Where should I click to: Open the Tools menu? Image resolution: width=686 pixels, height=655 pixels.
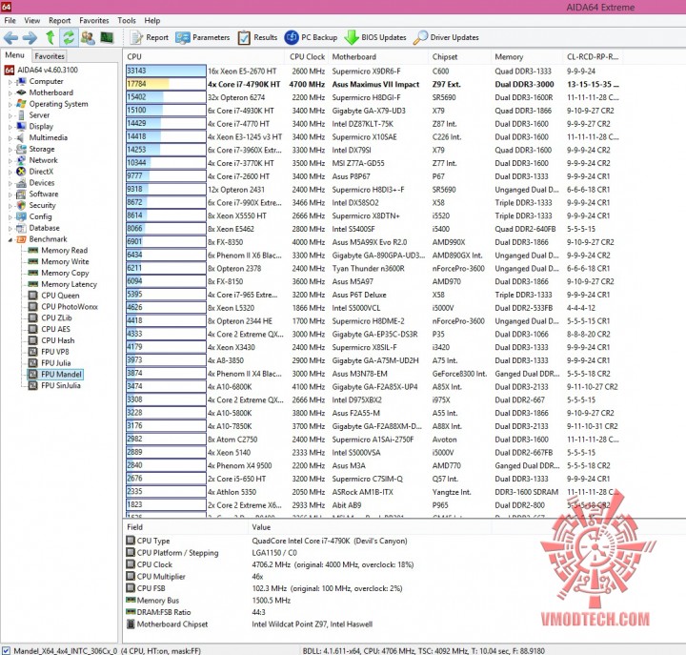127,21
